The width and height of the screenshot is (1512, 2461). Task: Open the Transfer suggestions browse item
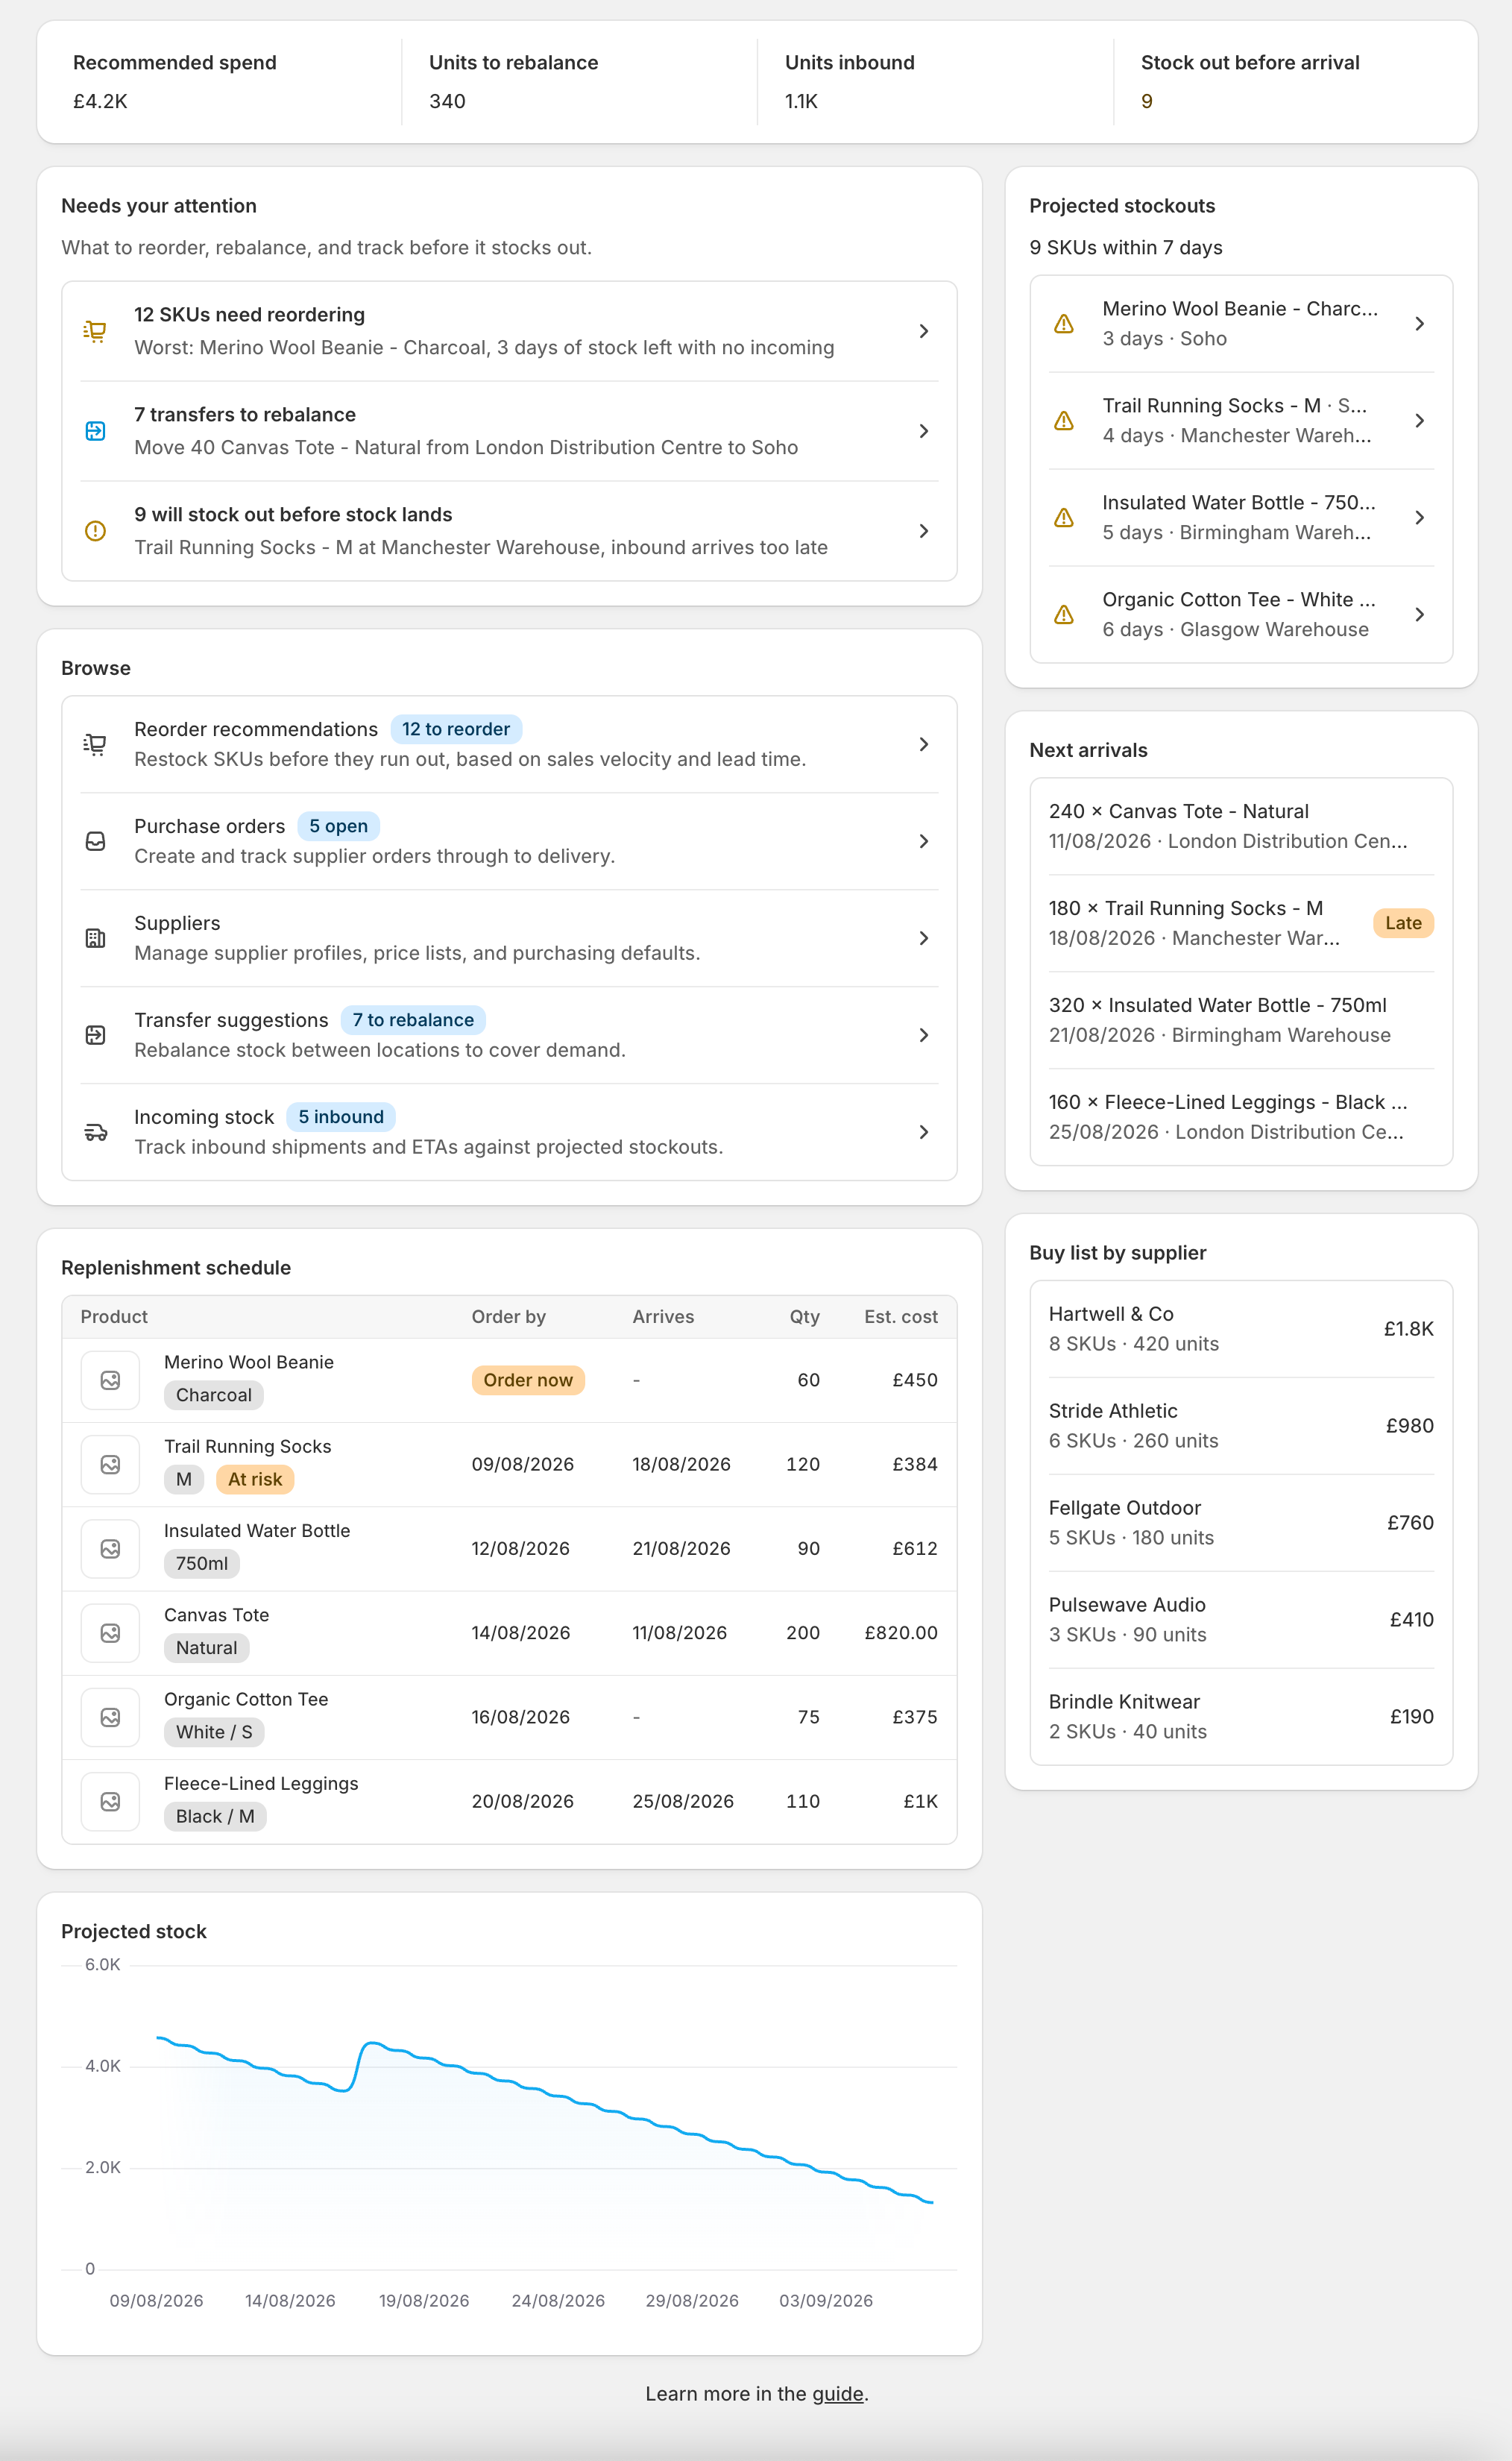[x=509, y=1035]
